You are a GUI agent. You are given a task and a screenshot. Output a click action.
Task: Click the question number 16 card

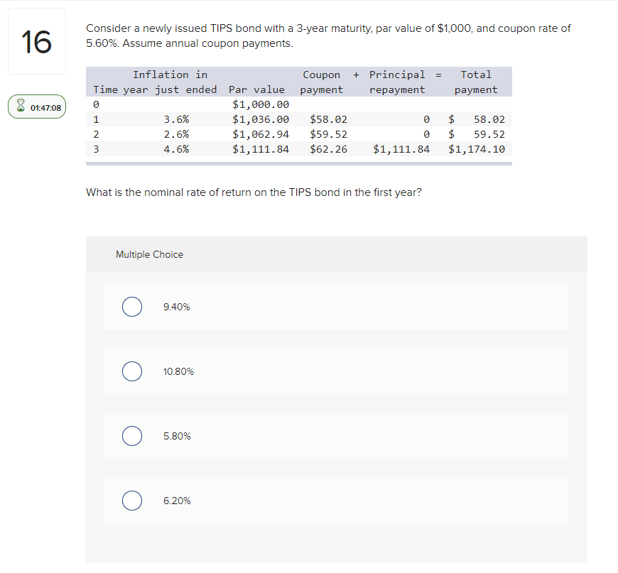click(36, 40)
